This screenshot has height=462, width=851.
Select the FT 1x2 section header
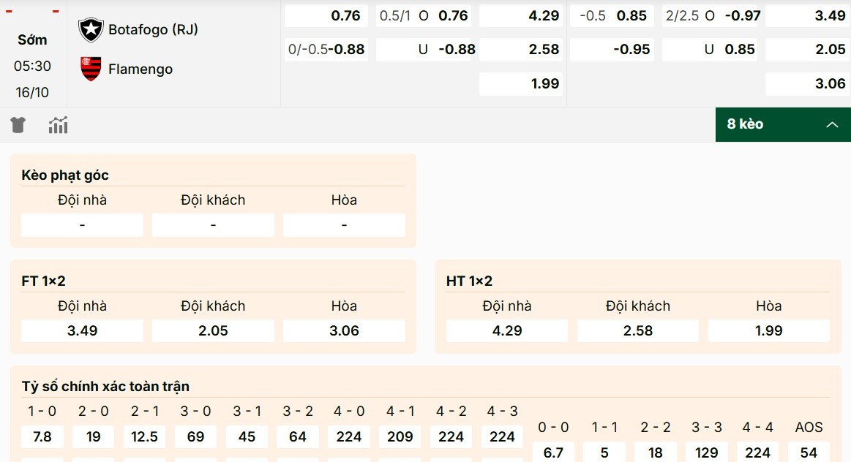[42, 280]
